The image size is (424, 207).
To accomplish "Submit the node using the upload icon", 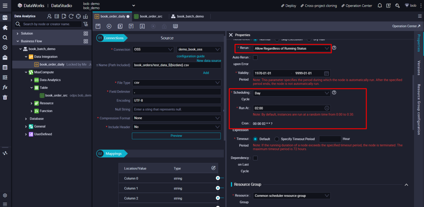I will click(x=131, y=26).
